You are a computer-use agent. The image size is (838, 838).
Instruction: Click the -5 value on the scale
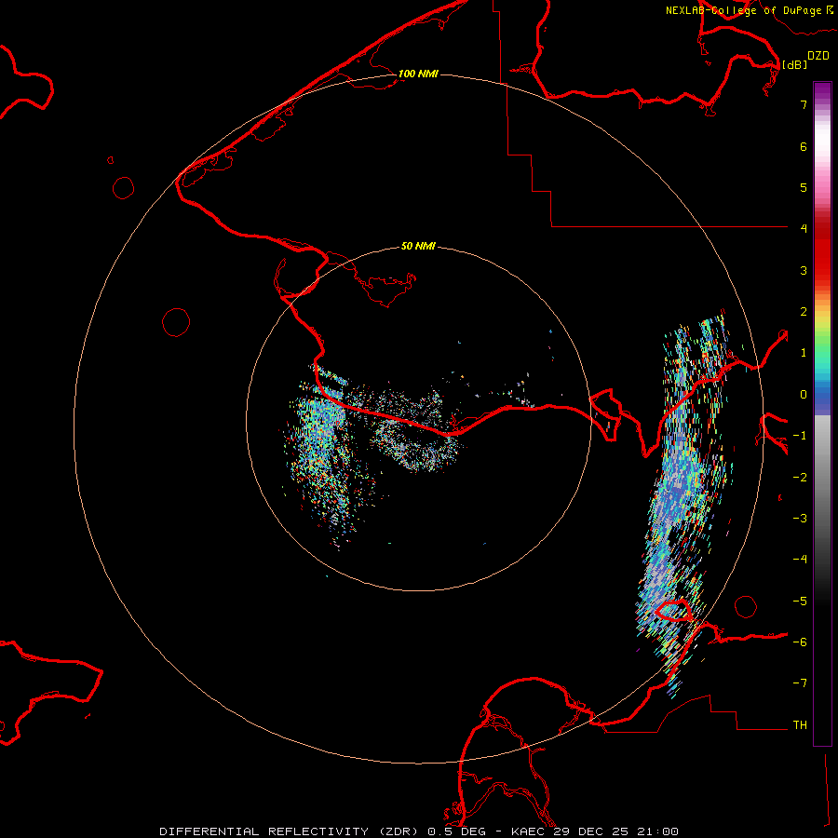(800, 601)
